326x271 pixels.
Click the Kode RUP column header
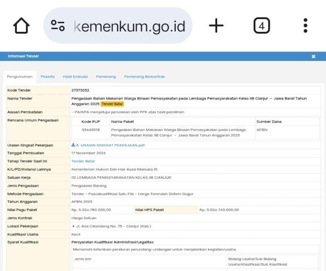coord(91,122)
